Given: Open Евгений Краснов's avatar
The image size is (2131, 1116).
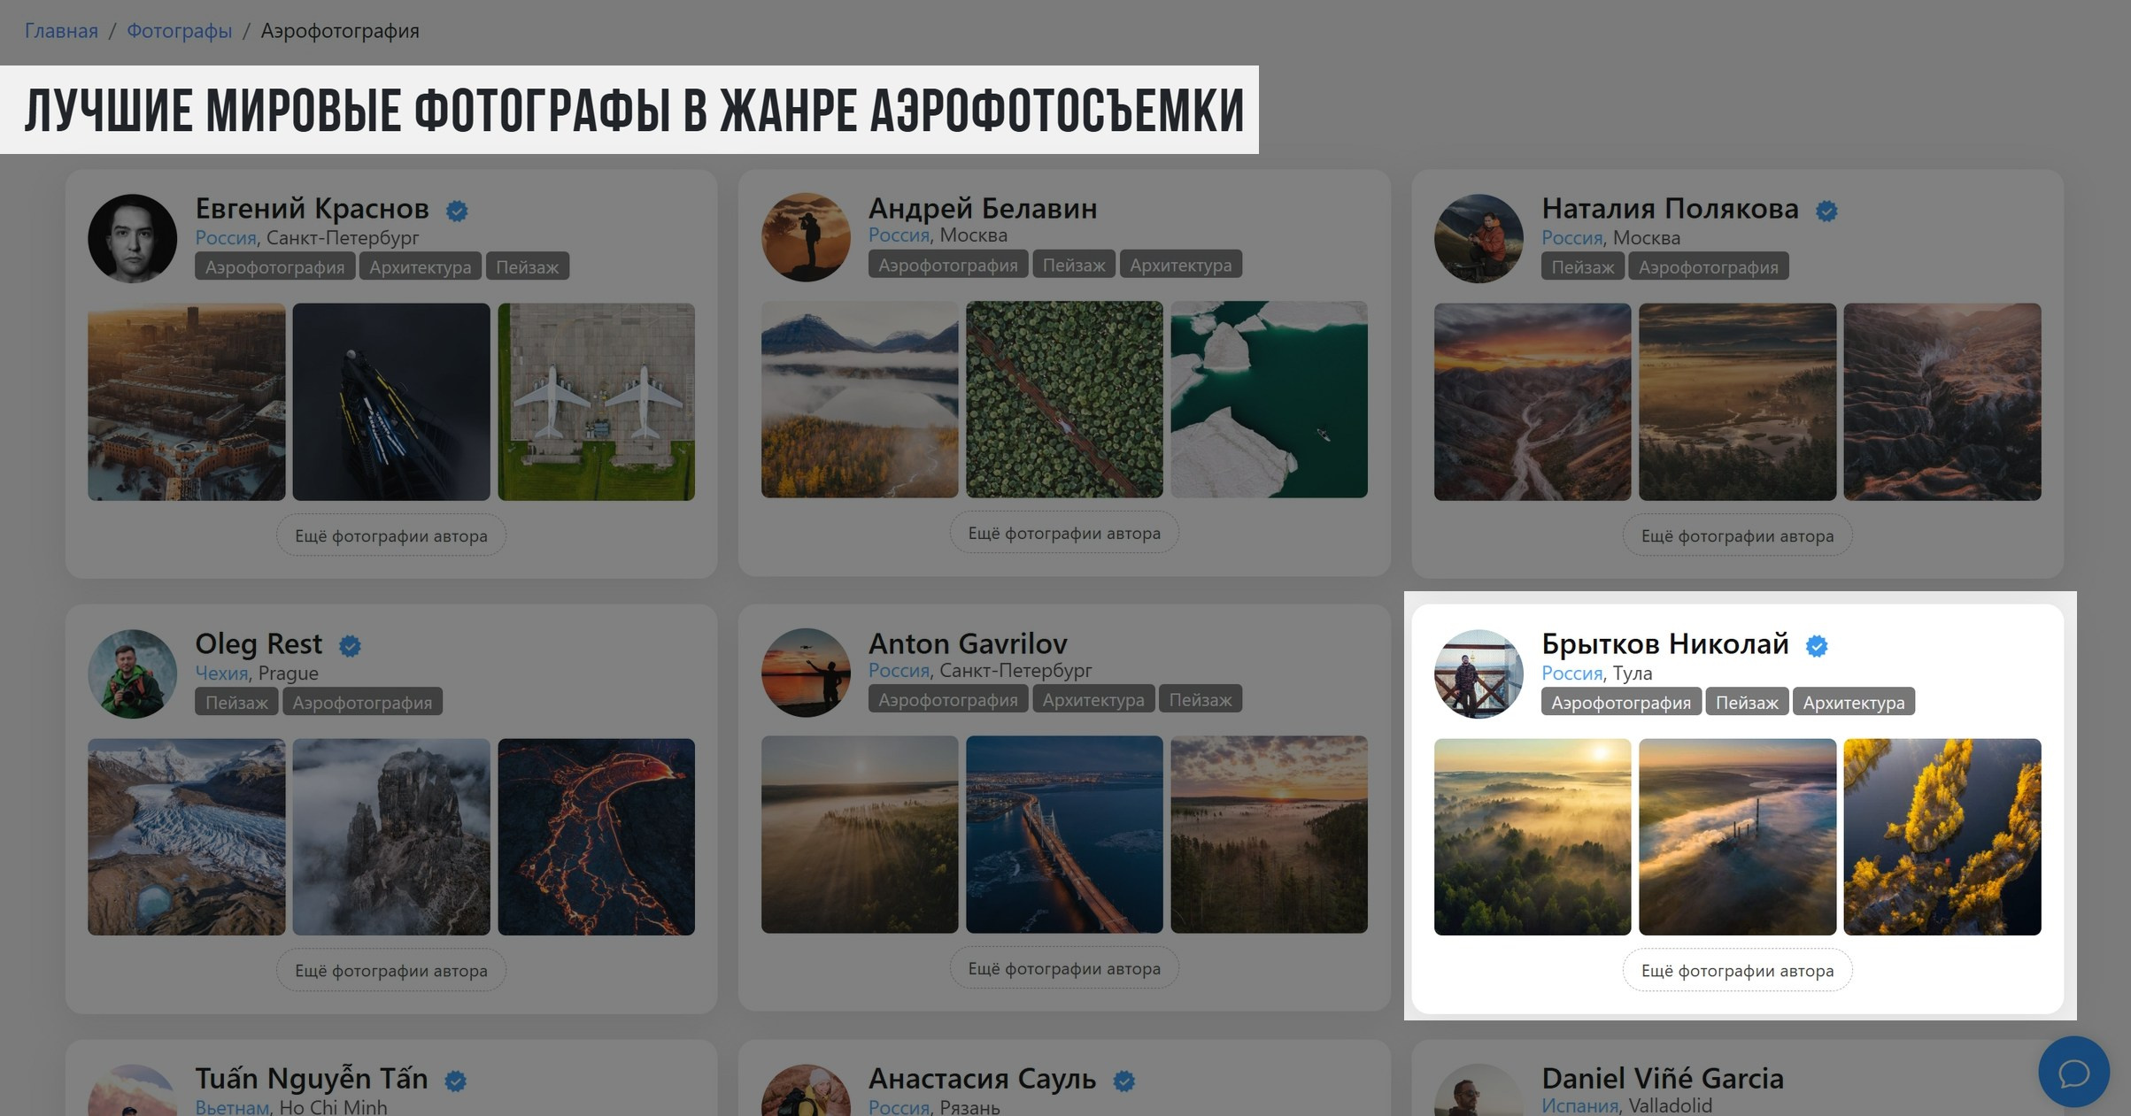Looking at the screenshot, I should coord(133,238).
